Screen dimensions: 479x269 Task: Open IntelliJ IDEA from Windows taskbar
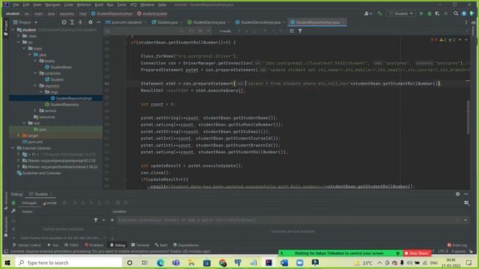click(269, 262)
